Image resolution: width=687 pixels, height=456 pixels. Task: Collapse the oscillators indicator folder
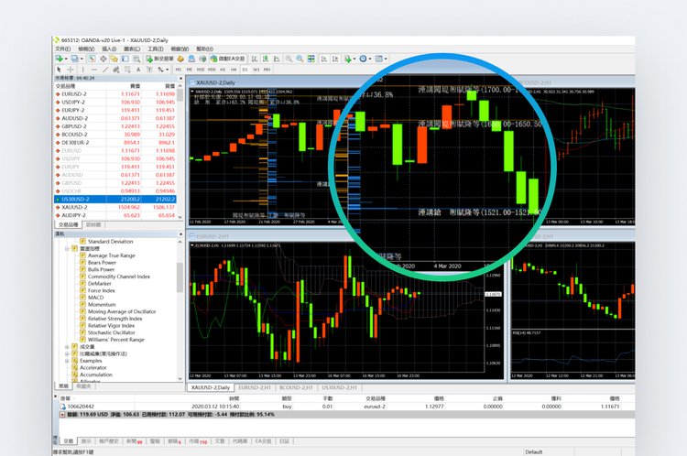67,247
